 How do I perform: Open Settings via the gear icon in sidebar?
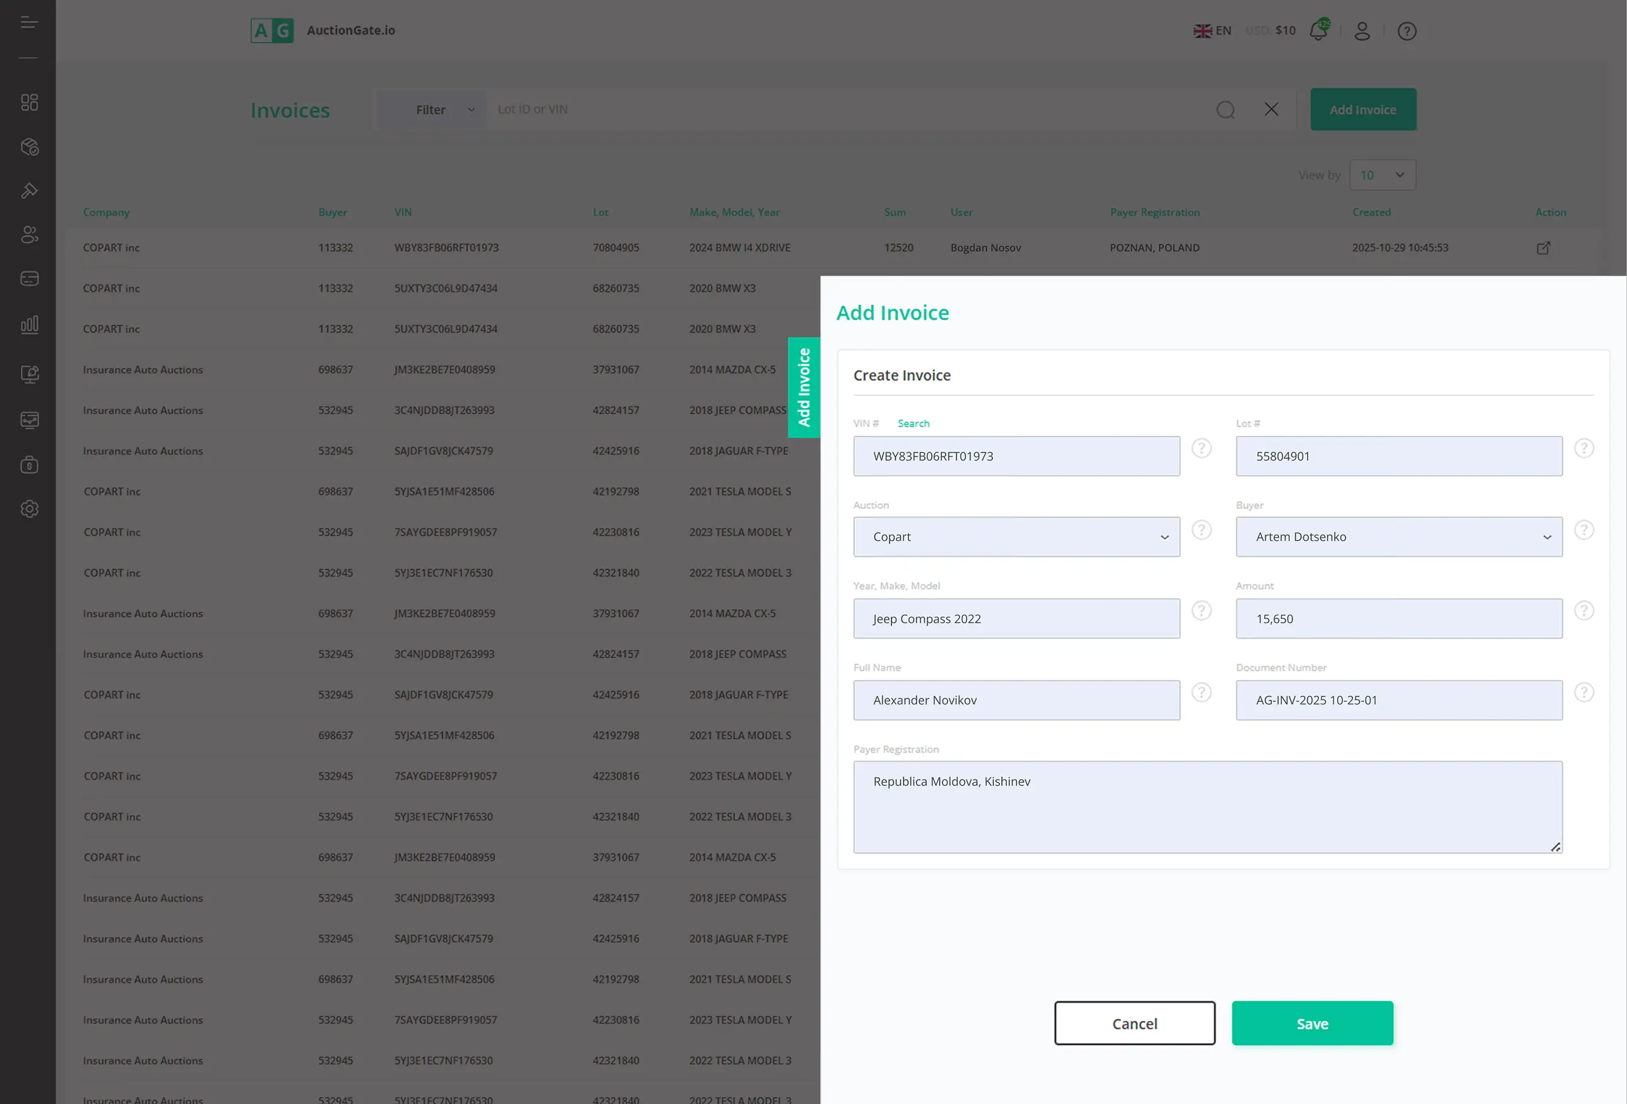30,509
